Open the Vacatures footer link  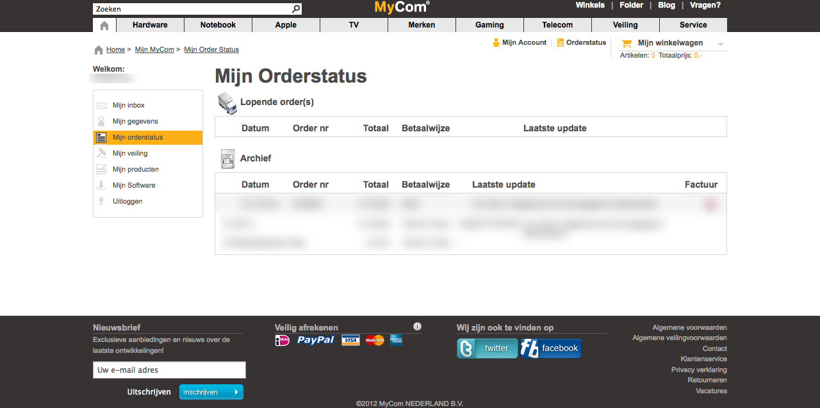point(711,391)
